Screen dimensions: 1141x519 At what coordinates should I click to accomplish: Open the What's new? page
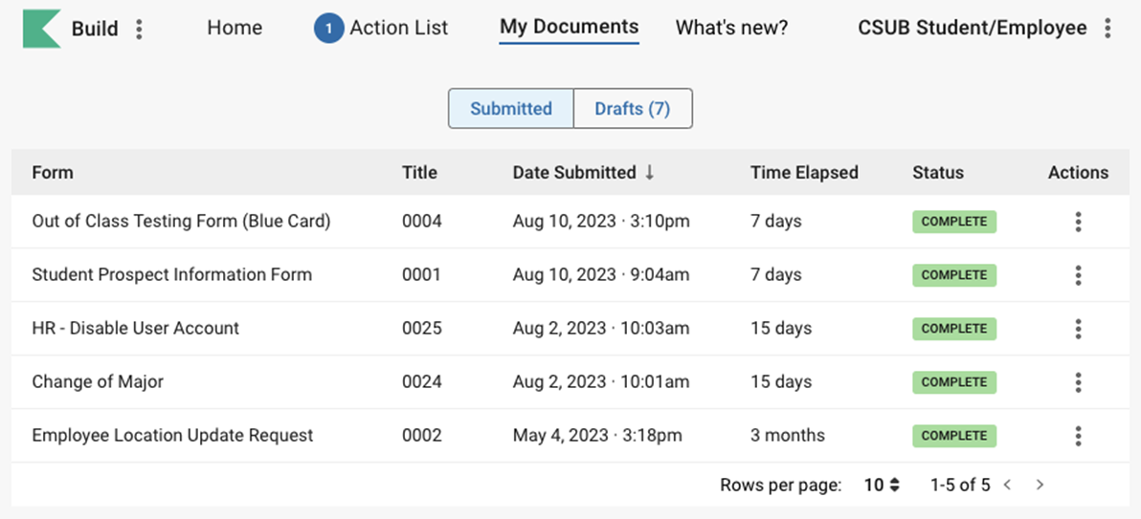click(731, 29)
